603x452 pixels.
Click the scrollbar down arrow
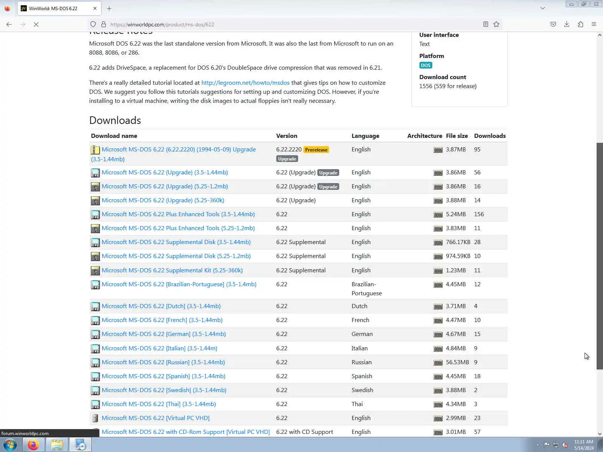(600, 434)
